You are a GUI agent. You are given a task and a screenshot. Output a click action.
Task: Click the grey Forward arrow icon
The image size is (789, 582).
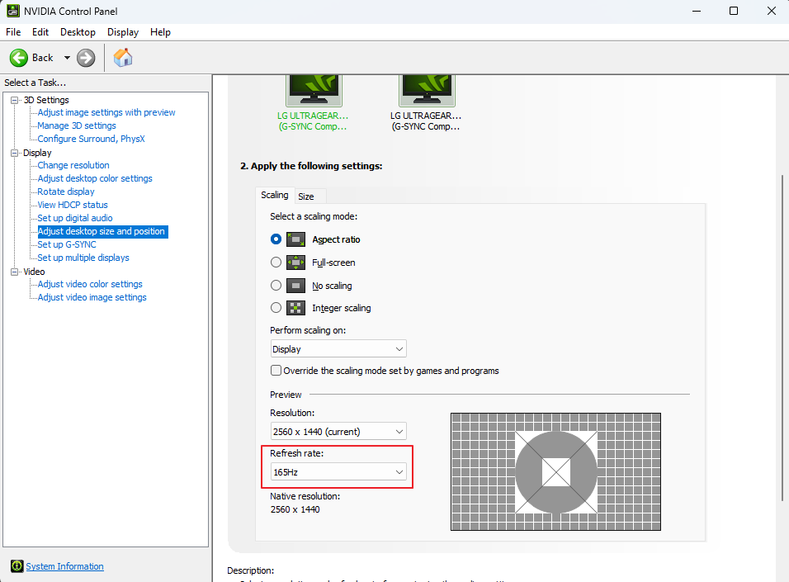(x=86, y=58)
